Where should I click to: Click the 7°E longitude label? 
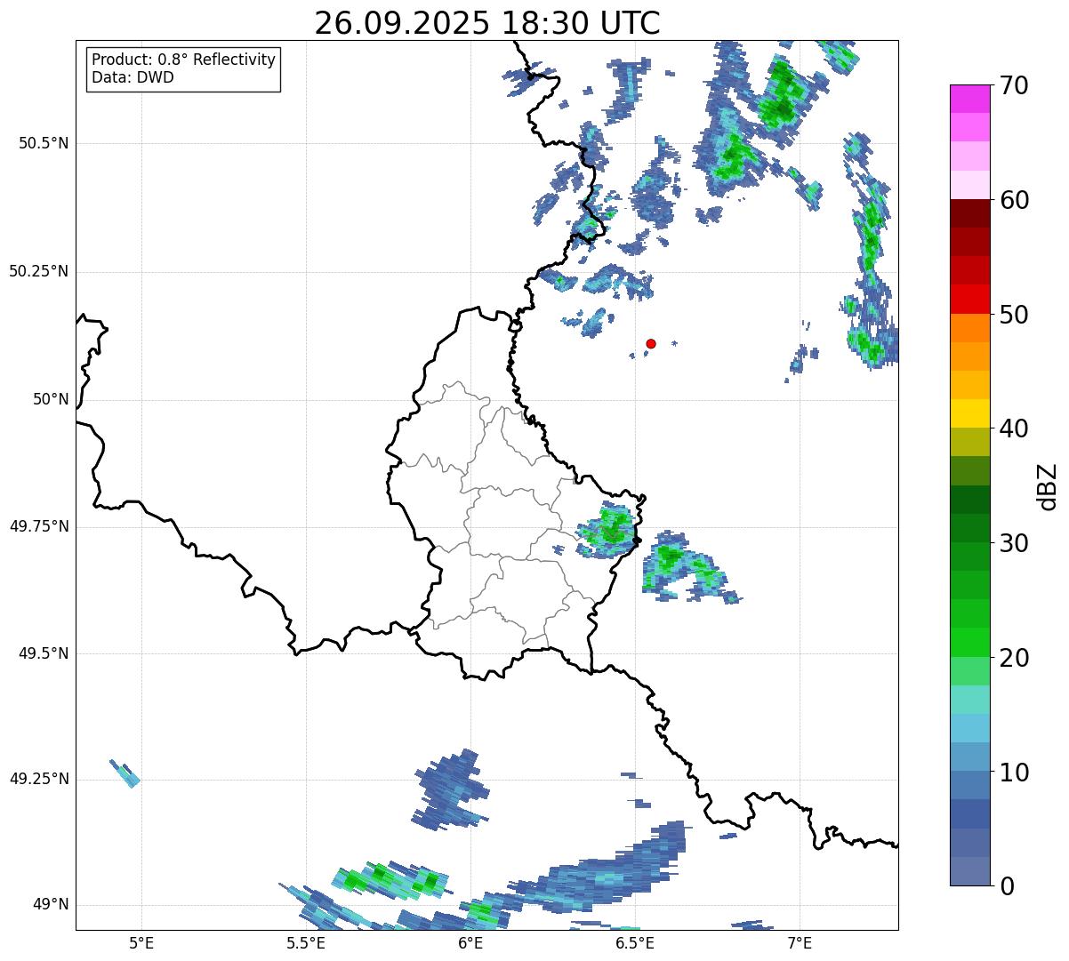point(800,942)
